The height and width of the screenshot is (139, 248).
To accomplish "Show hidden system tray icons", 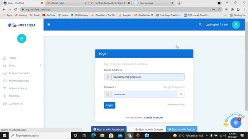I will pyautogui.click(x=207, y=136).
